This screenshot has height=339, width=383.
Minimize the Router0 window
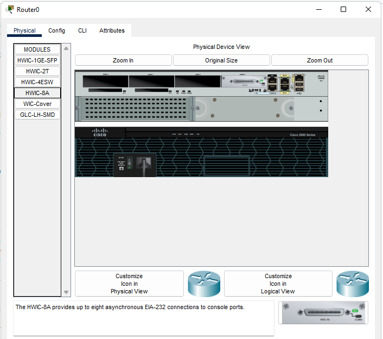[x=319, y=10]
